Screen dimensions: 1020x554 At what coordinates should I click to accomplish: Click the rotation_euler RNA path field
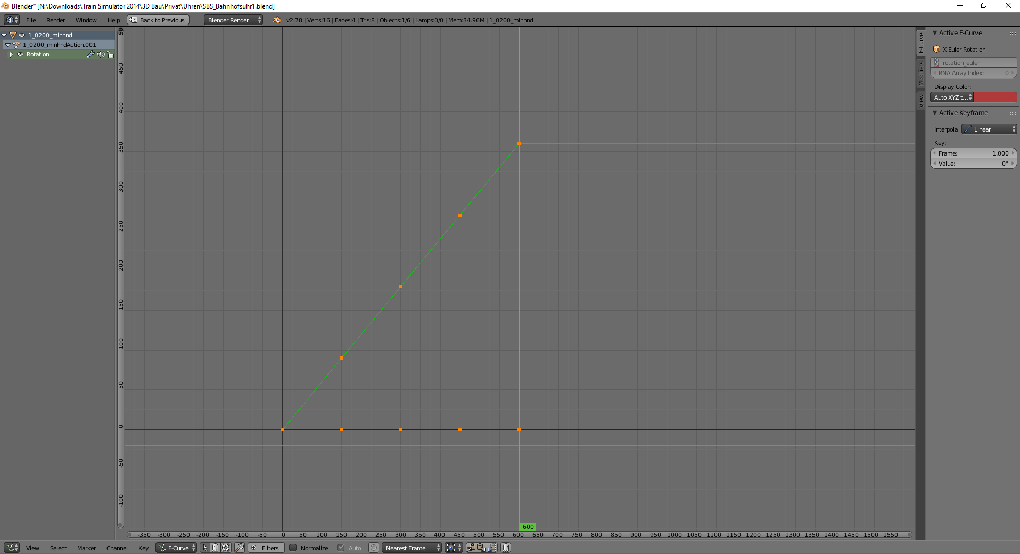pyautogui.click(x=974, y=63)
